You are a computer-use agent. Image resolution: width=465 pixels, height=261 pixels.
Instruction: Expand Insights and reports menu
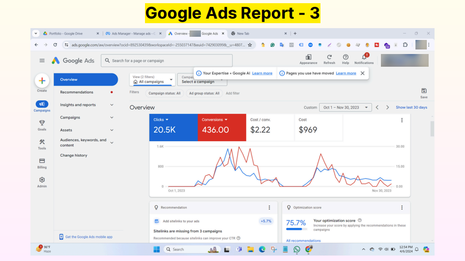pyautogui.click(x=112, y=104)
